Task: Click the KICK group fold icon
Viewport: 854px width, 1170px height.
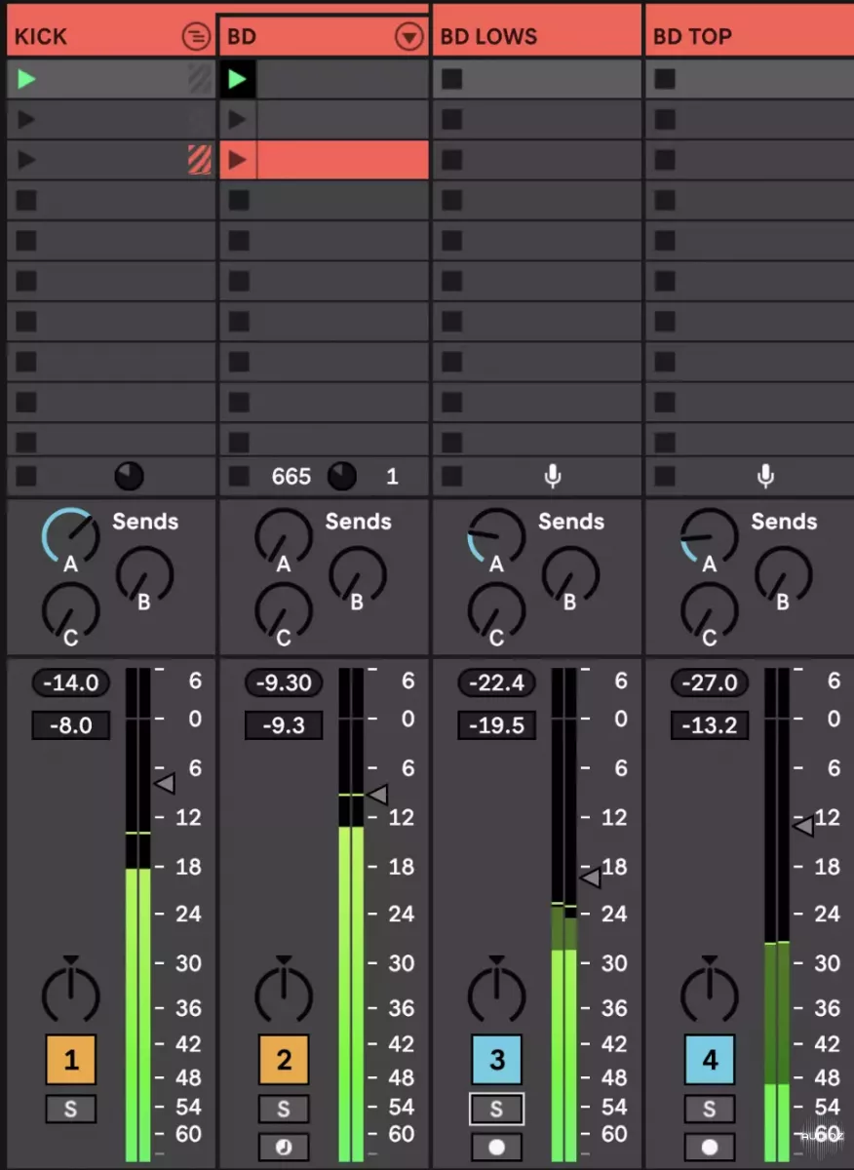Action: [x=196, y=37]
